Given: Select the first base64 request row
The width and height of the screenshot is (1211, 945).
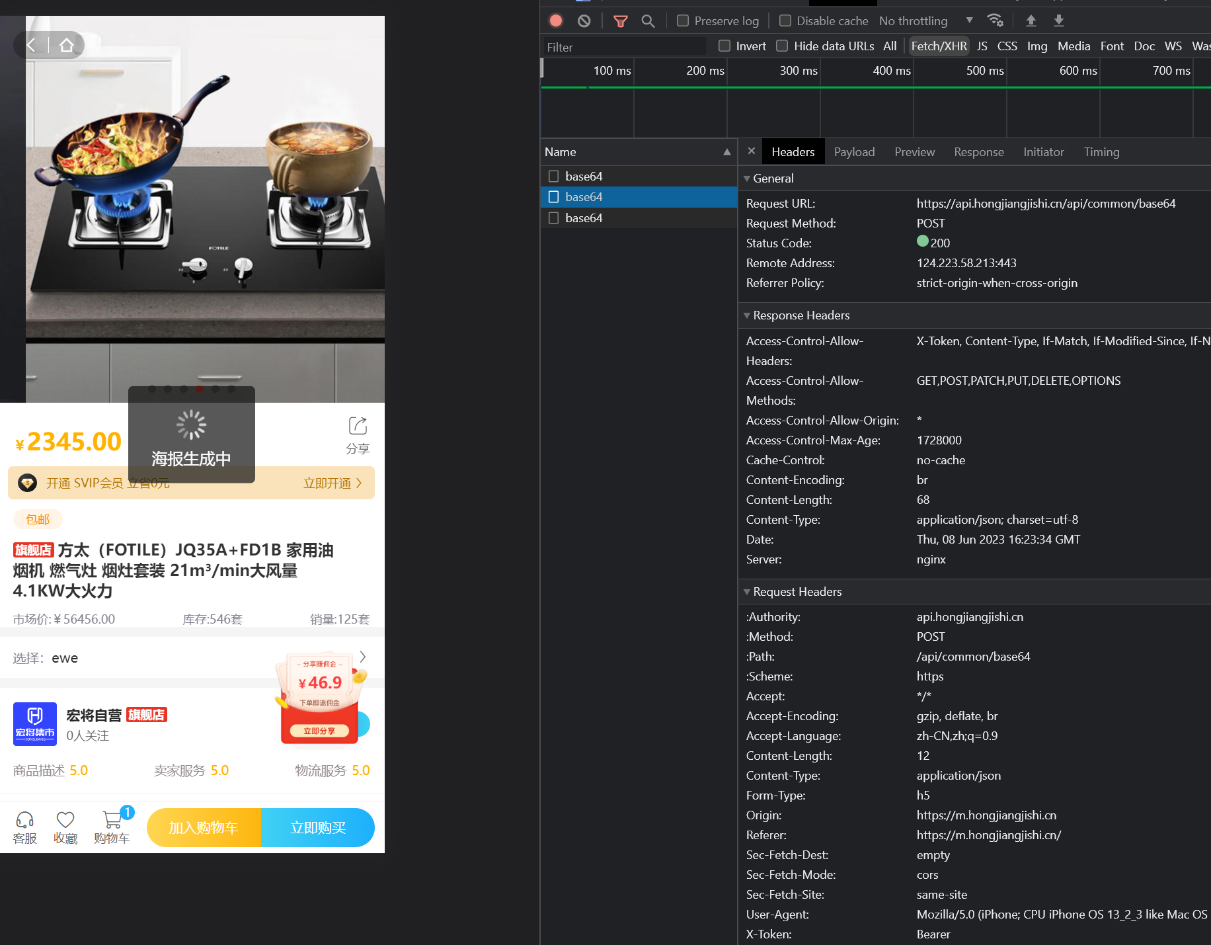Looking at the screenshot, I should [639, 176].
